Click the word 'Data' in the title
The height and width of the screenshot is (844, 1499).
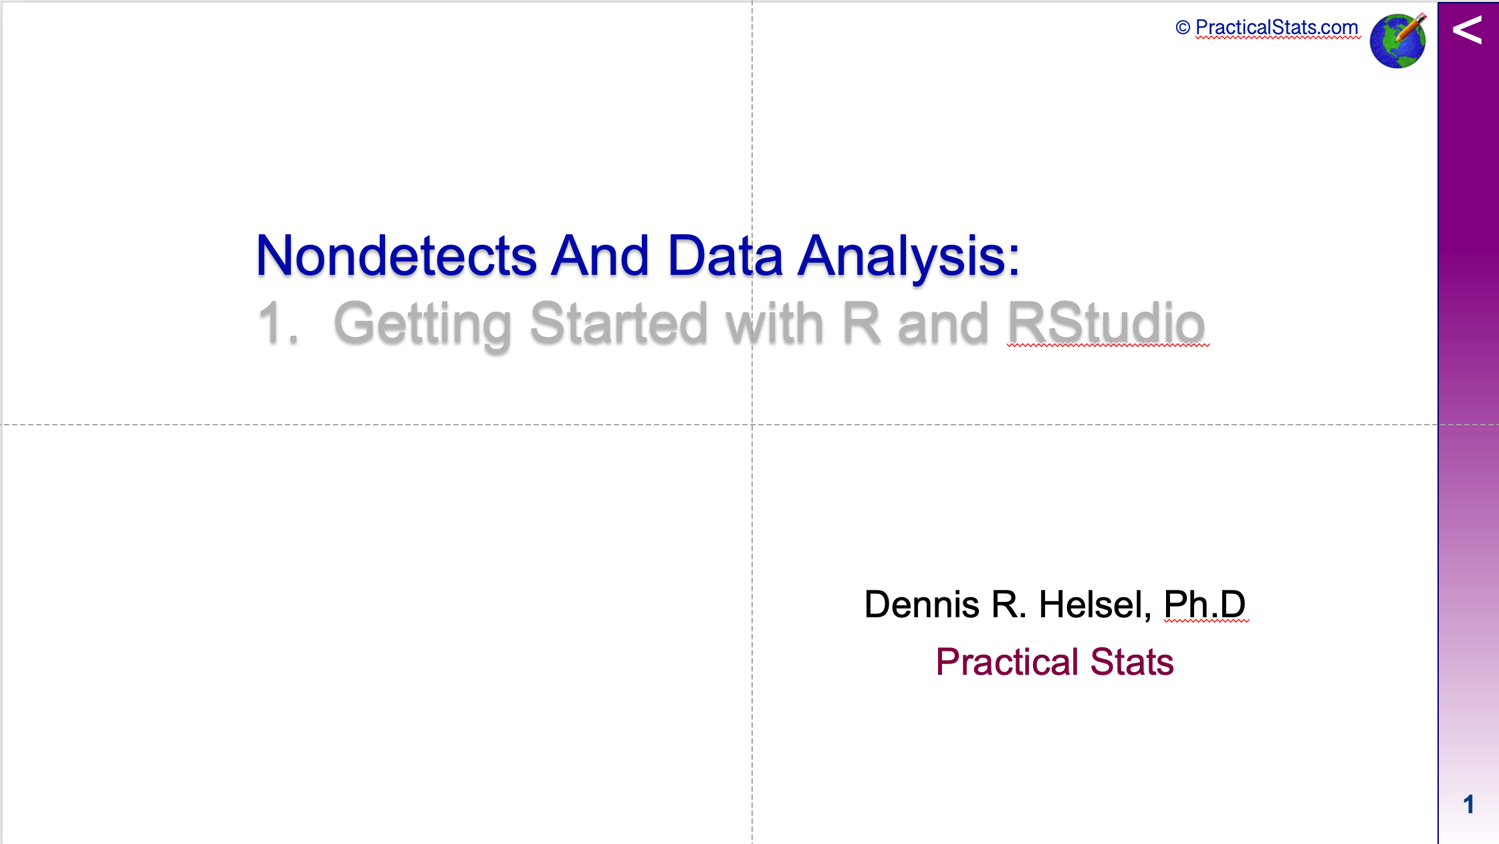pos(725,255)
